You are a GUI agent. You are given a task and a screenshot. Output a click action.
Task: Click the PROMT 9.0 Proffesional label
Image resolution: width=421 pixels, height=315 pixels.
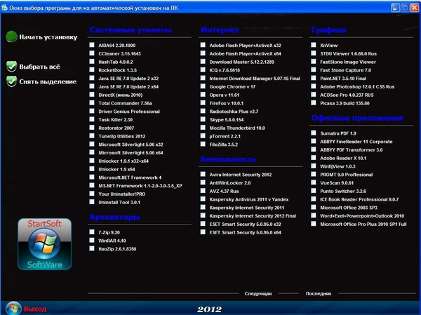(347, 175)
